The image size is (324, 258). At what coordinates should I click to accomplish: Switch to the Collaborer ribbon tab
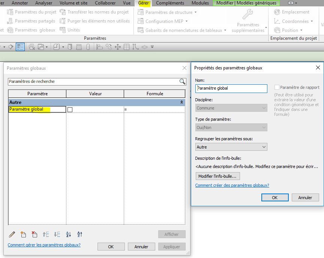(105, 3)
